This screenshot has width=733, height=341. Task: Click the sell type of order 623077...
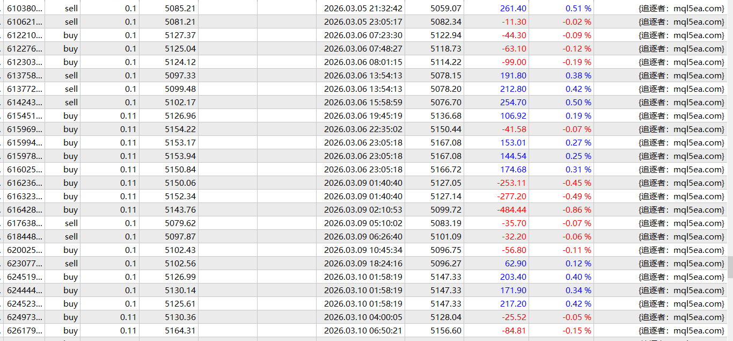pyautogui.click(x=71, y=264)
